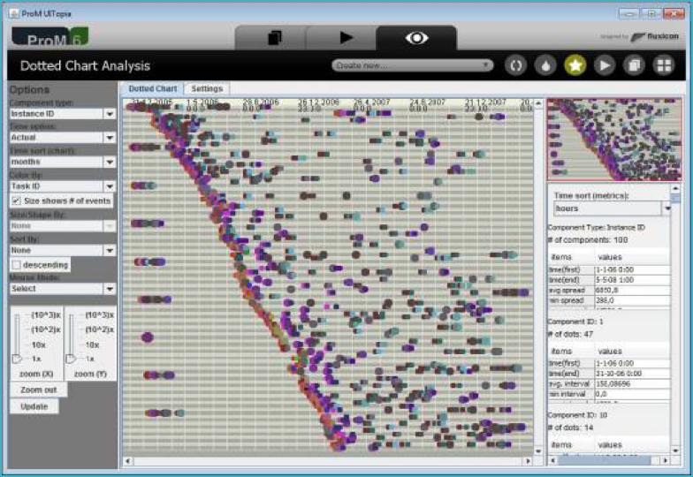Image resolution: width=693 pixels, height=477 pixels.
Task: Click the 5-5-08 1:00 time(end) value
Action: 631,280
